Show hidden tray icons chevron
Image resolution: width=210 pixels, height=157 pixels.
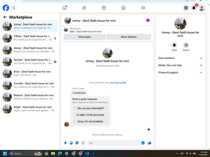(x=177, y=154)
